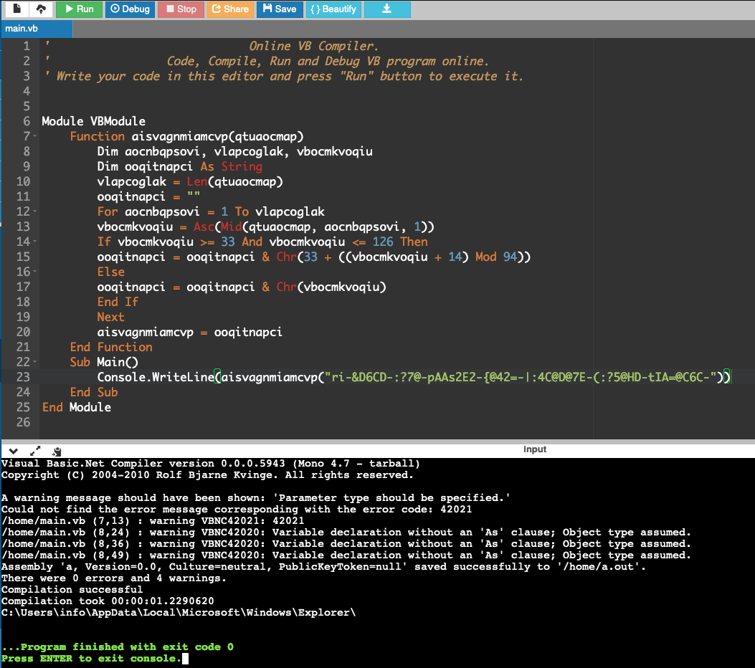Fold Sub Main at line 22

35,362
